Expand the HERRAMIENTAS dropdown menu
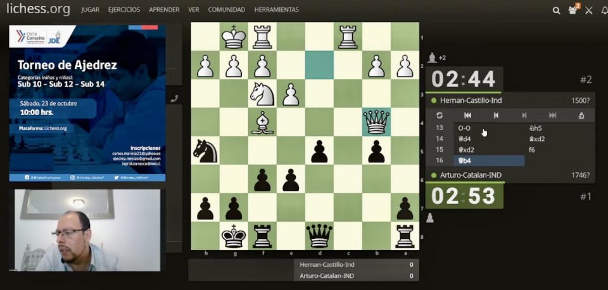The width and height of the screenshot is (608, 290). [276, 10]
